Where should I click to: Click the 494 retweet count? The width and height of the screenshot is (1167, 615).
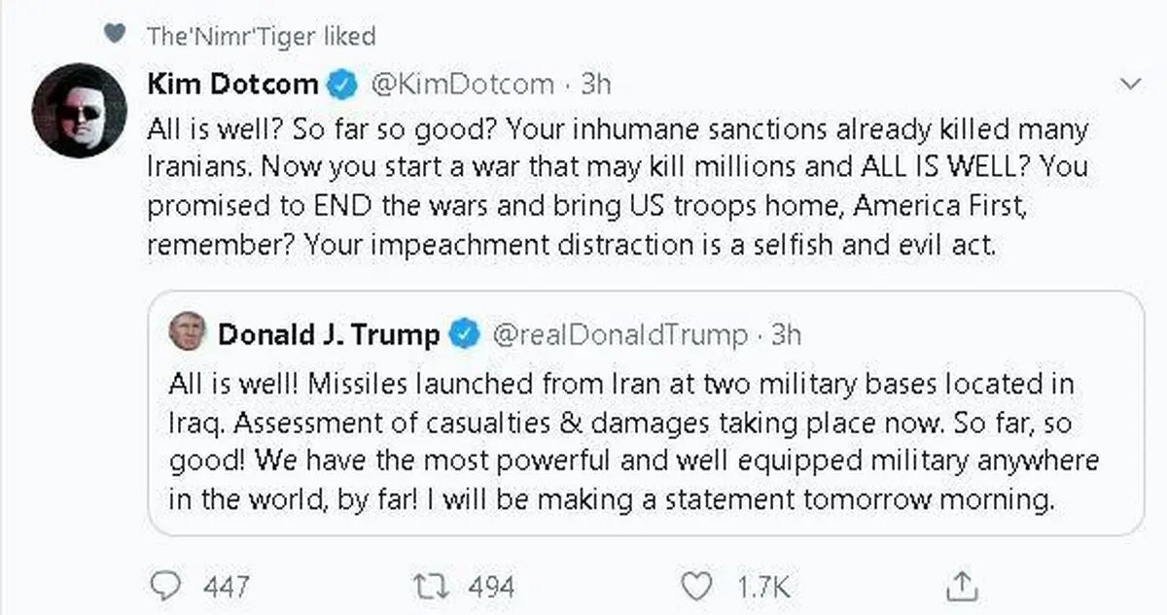click(x=491, y=587)
